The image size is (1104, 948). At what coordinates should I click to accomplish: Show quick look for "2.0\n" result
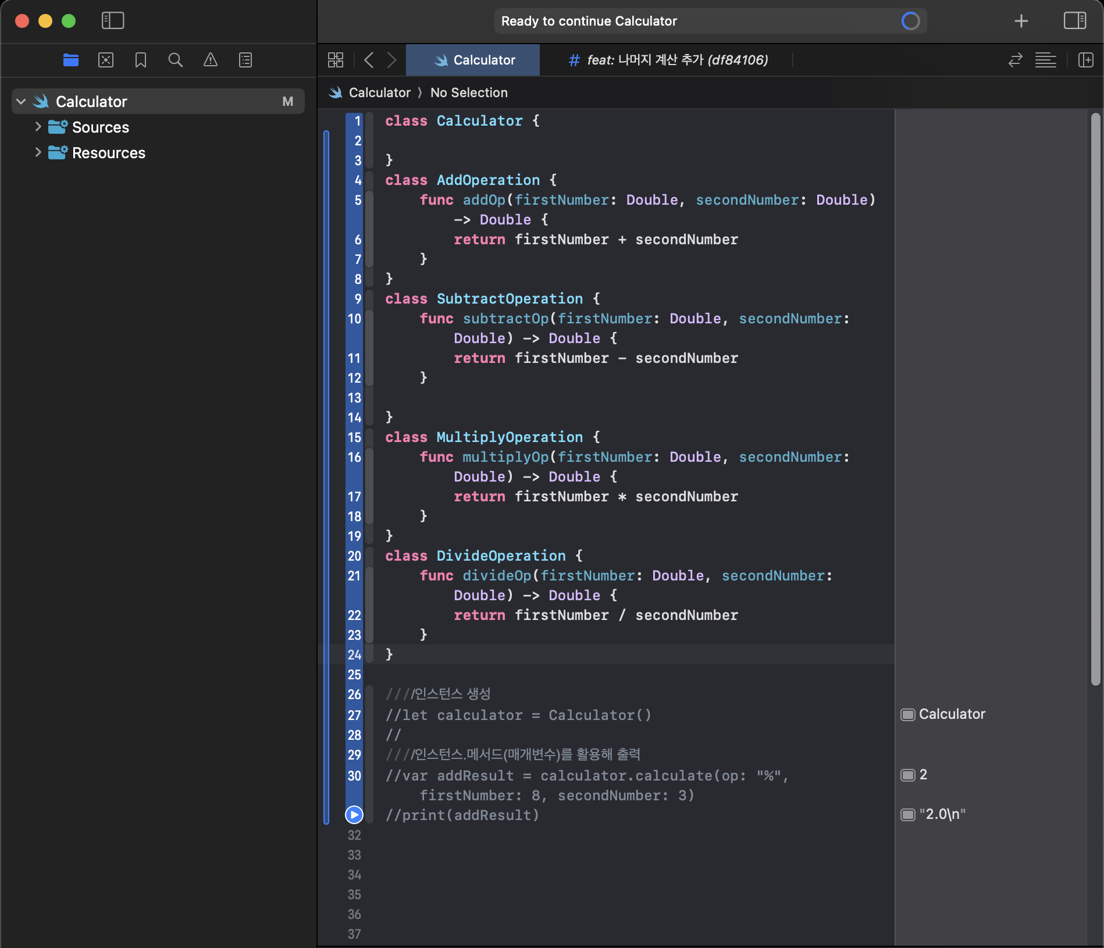click(907, 815)
